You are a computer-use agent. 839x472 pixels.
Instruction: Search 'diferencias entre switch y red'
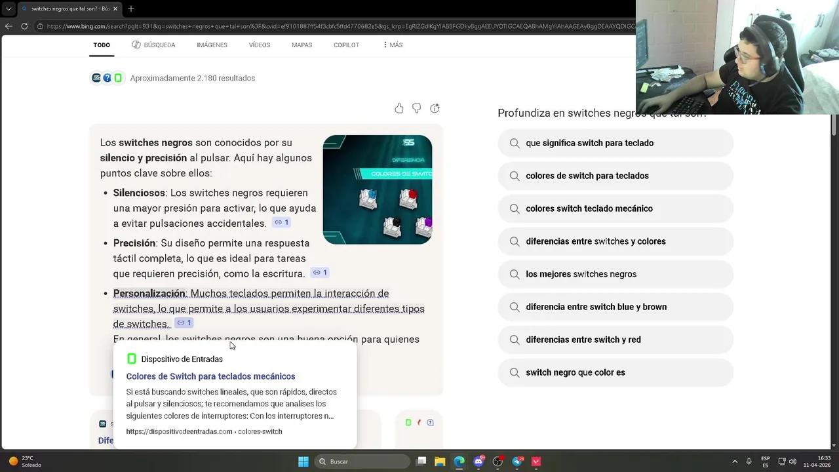pyautogui.click(x=615, y=340)
